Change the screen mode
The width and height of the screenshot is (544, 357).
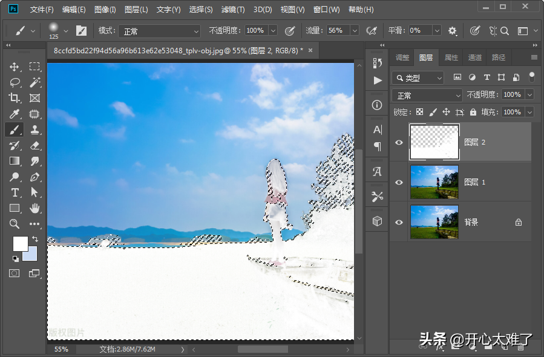tap(34, 273)
